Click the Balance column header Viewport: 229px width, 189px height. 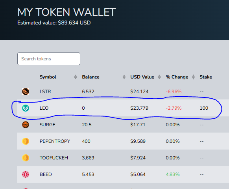[90, 77]
